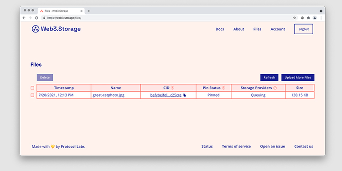
Task: Go back with the browser back arrow
Action: click(24, 18)
